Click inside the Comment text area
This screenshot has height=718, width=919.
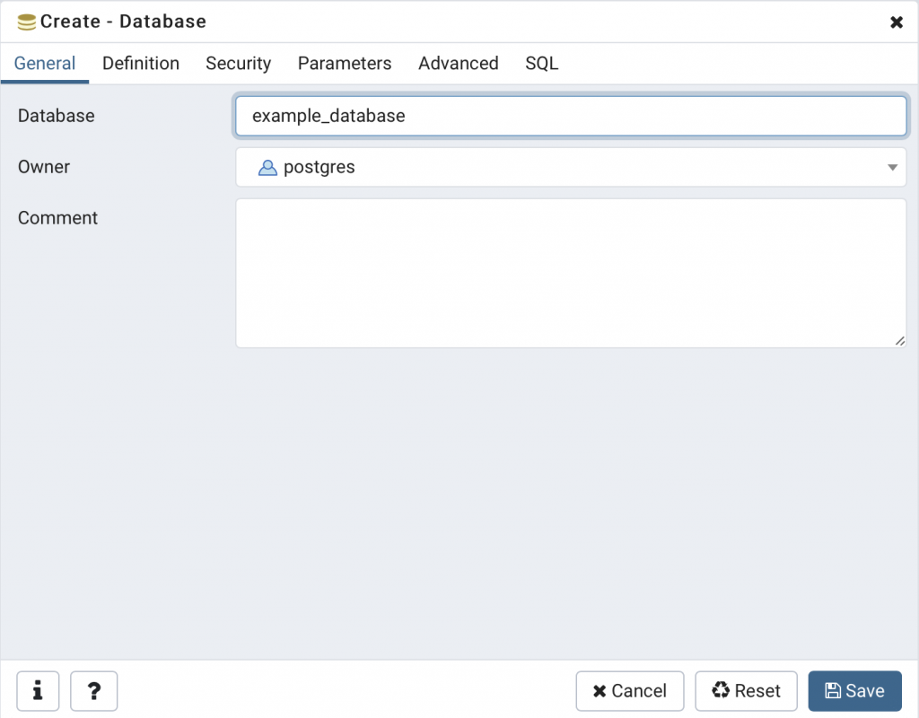571,273
